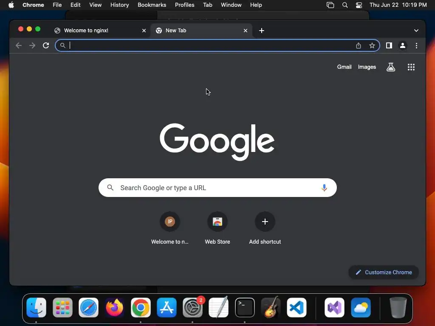
Task: Open System Settings from the Dock
Action: 192,307
